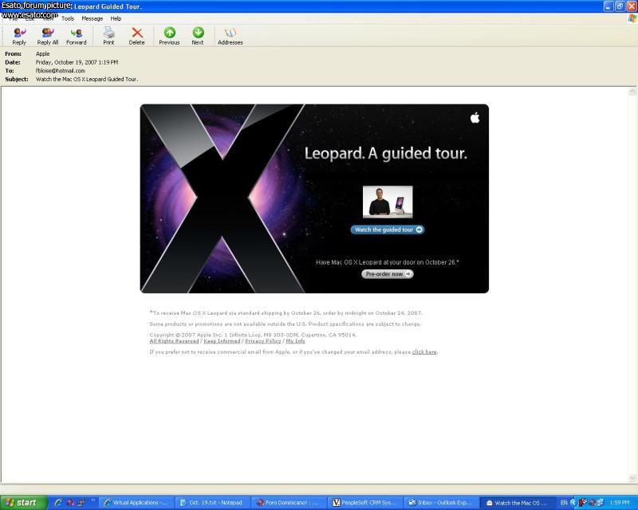Open the Message menu
Screen dimensions: 638x510
pyautogui.click(x=92, y=18)
